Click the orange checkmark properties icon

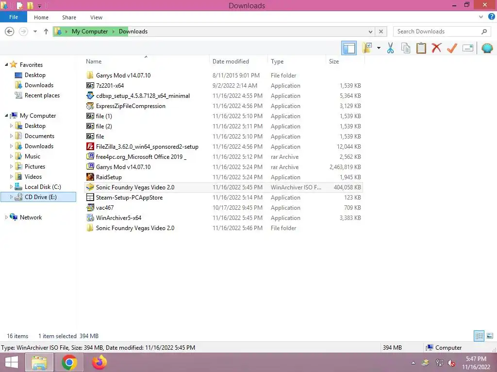(452, 48)
